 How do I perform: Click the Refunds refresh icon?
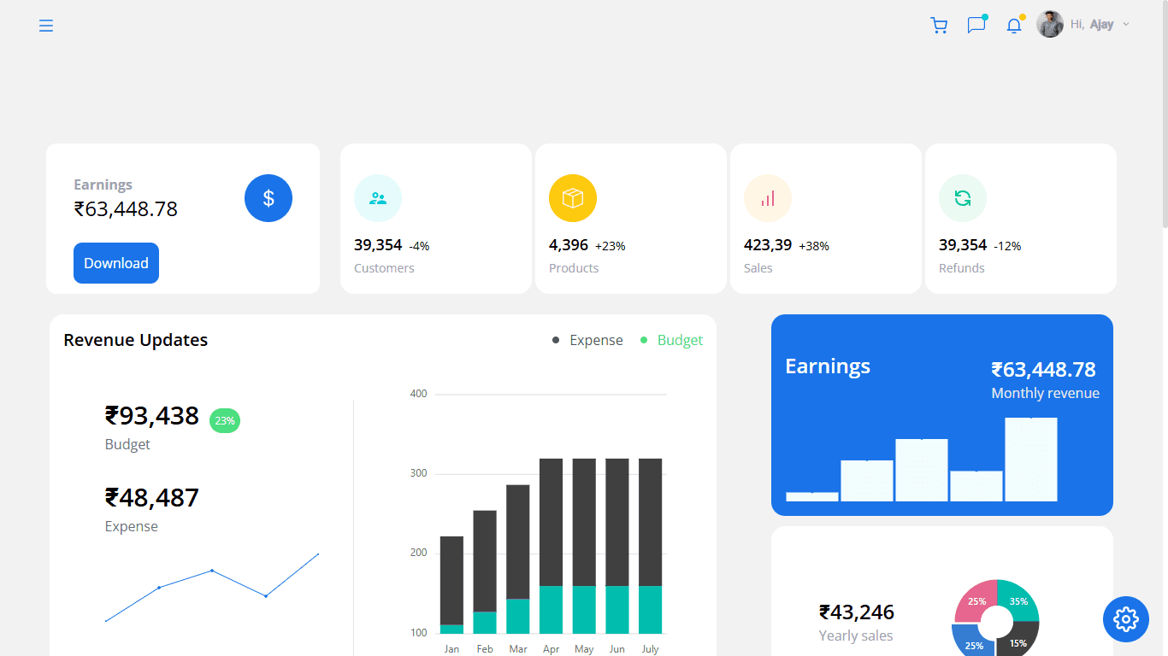962,197
